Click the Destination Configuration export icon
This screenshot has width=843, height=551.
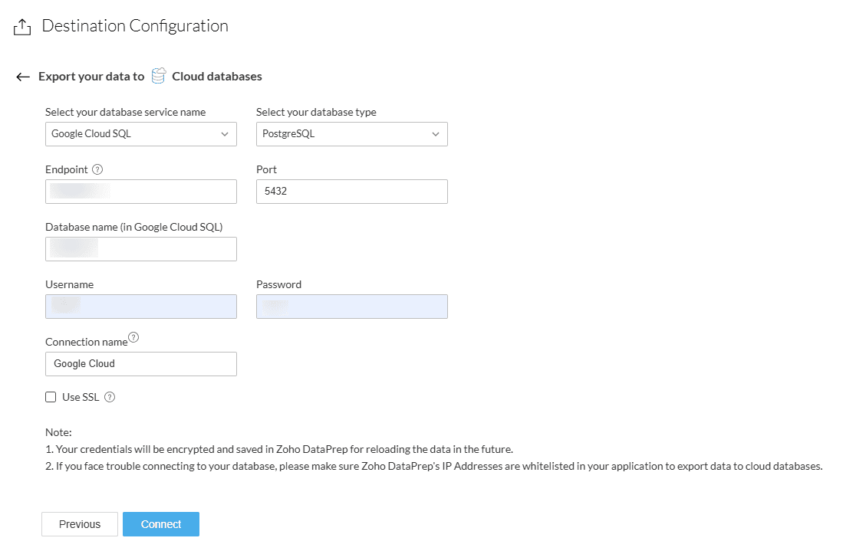[x=22, y=27]
